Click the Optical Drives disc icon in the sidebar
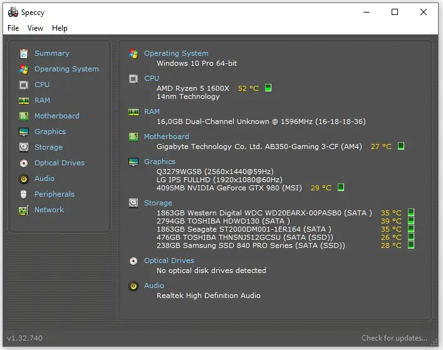This screenshot has height=350, width=443. point(24,163)
